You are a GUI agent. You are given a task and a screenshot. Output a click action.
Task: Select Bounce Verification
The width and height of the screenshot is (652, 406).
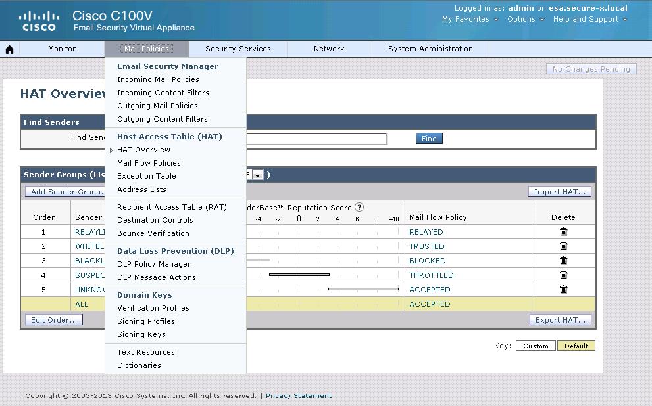tap(153, 233)
